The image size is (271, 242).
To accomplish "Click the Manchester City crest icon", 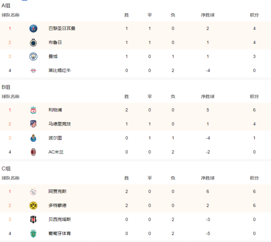I will click(33, 56).
